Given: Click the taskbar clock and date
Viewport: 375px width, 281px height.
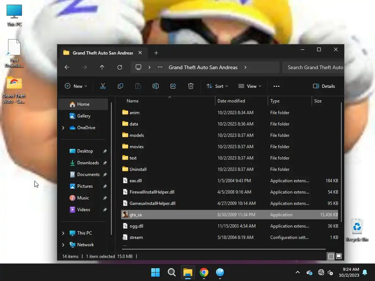Looking at the screenshot, I should pos(349,272).
